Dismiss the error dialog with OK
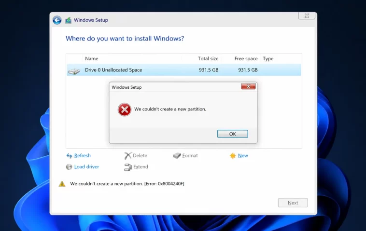 click(232, 134)
